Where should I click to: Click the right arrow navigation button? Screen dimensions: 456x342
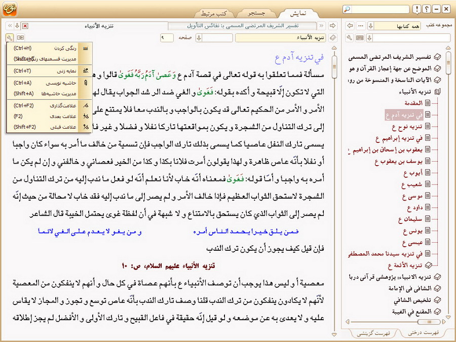click(x=332, y=26)
